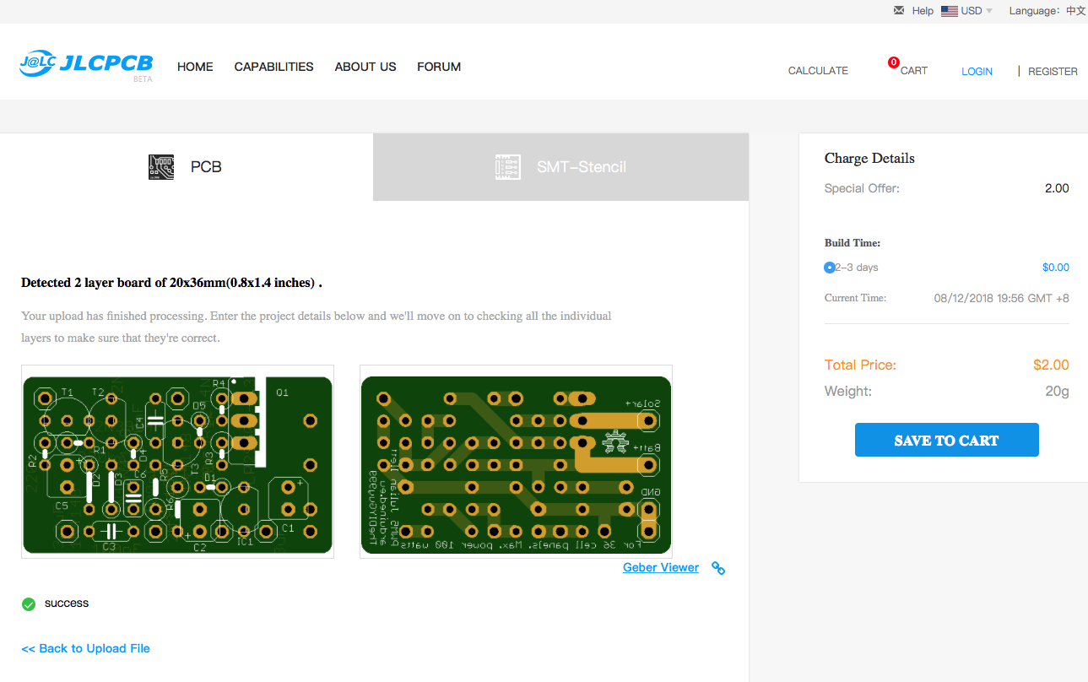1088x682 pixels.
Task: Go to the FORUM page
Action: click(439, 67)
